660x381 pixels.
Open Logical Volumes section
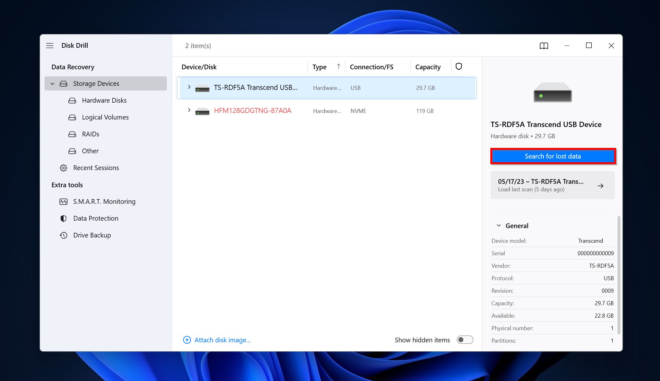(x=105, y=117)
